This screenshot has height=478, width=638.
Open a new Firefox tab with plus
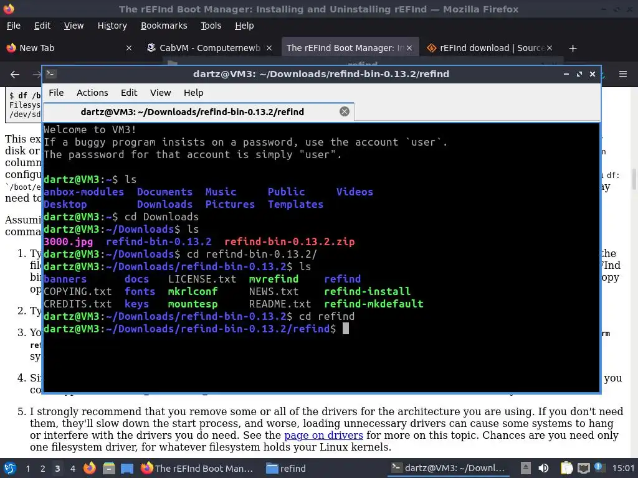573,49
